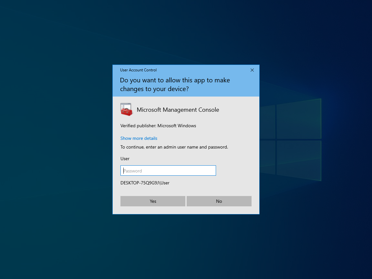The height and width of the screenshot is (279, 372).
Task: Click the 'Do you want to allow' heading
Action: (x=175, y=85)
